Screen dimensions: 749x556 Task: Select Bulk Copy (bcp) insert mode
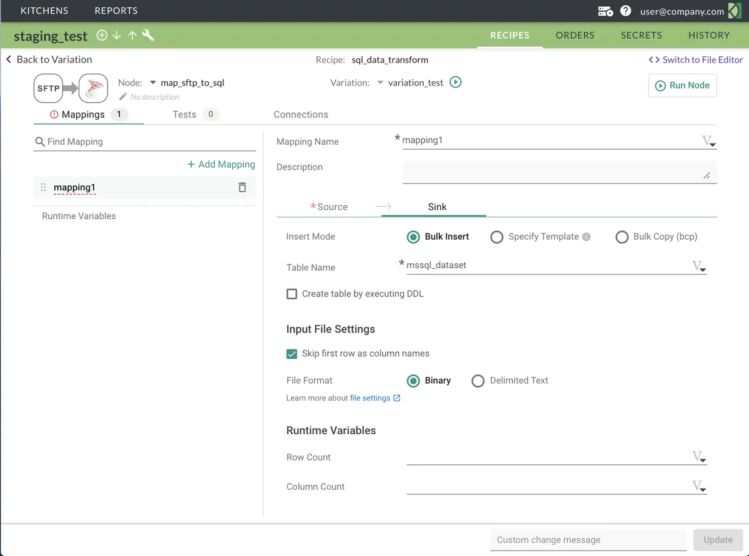click(622, 237)
